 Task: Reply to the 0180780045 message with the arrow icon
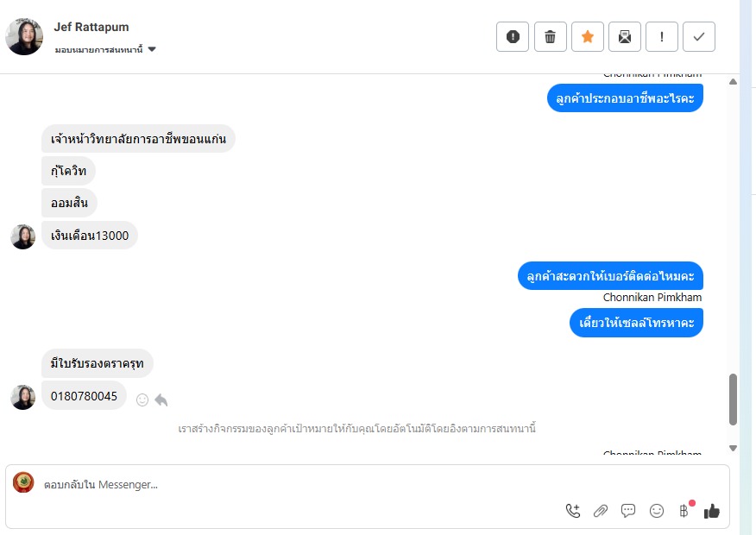pos(161,400)
